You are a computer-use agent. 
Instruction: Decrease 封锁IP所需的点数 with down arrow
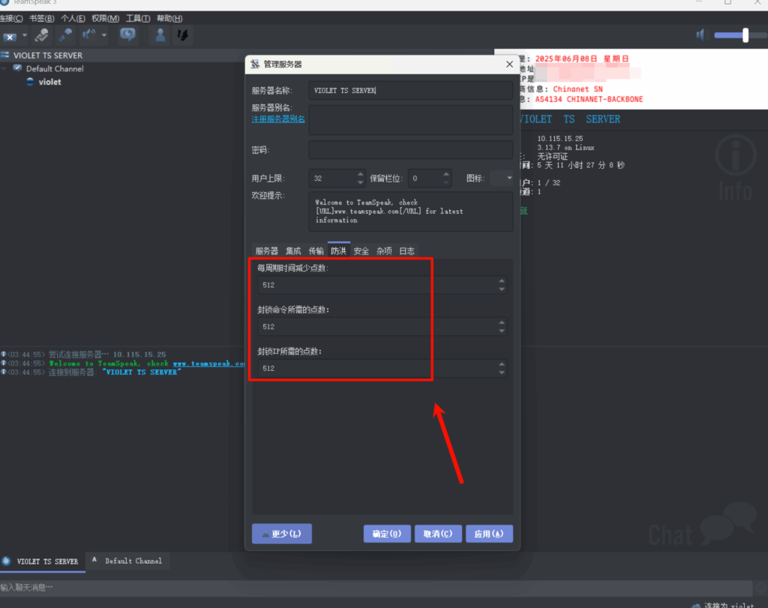[x=502, y=372]
